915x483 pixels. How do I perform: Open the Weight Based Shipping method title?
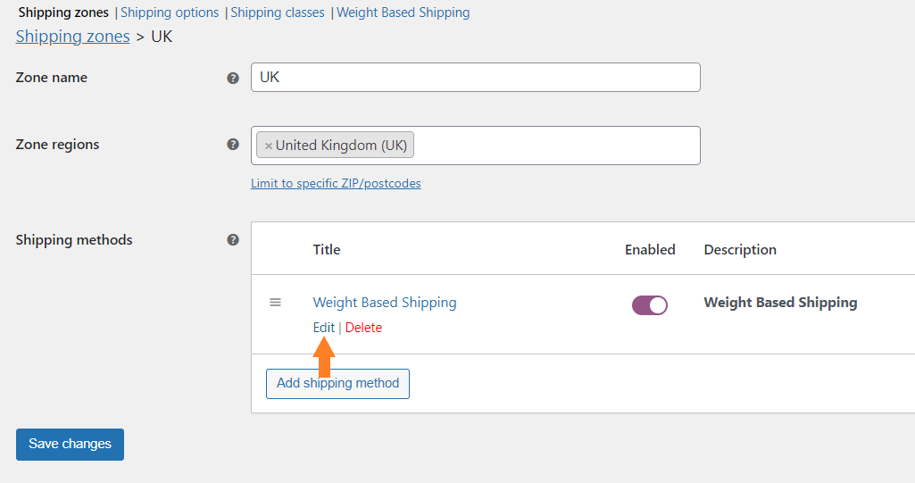385,302
